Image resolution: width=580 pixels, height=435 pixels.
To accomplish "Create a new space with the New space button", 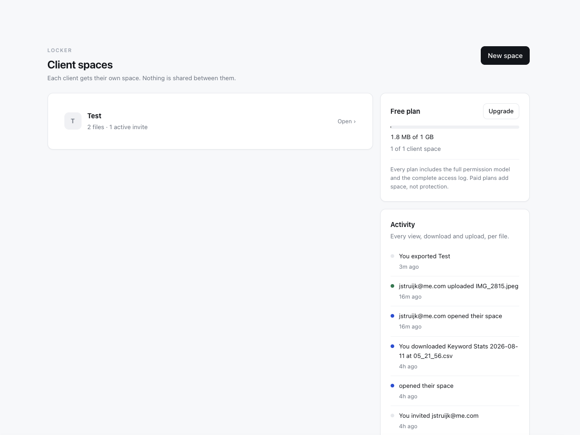I will (505, 55).
